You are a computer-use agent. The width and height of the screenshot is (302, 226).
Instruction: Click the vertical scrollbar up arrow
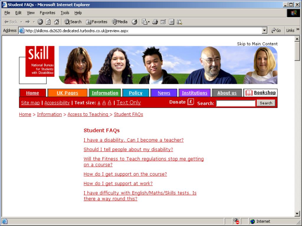click(x=297, y=39)
